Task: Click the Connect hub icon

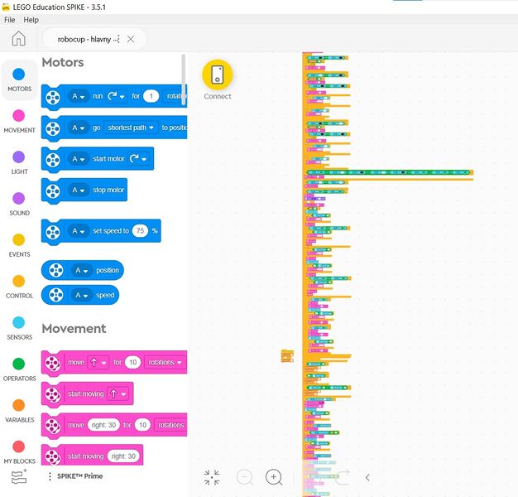Action: coord(218,75)
